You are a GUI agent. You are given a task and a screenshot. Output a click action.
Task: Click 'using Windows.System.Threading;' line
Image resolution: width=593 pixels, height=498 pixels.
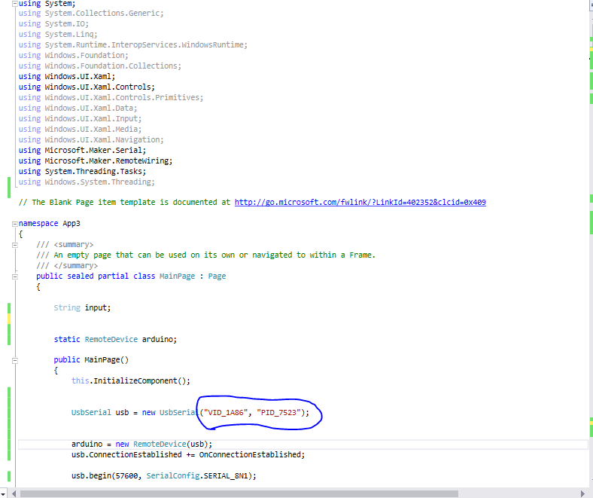pos(87,182)
